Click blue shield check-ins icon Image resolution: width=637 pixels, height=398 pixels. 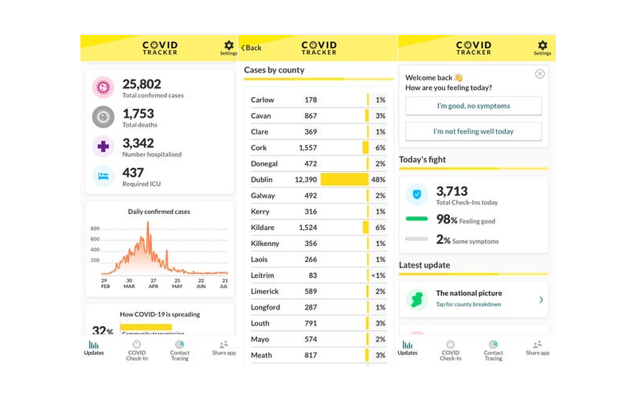[x=416, y=194]
